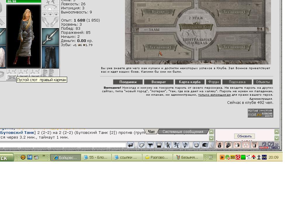The height and width of the screenshot is (224, 299).
Task: Click the red Avira umbrella tray icon
Action: pos(238,157)
